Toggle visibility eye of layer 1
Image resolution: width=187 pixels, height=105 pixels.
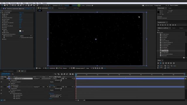[x=1, y=78]
